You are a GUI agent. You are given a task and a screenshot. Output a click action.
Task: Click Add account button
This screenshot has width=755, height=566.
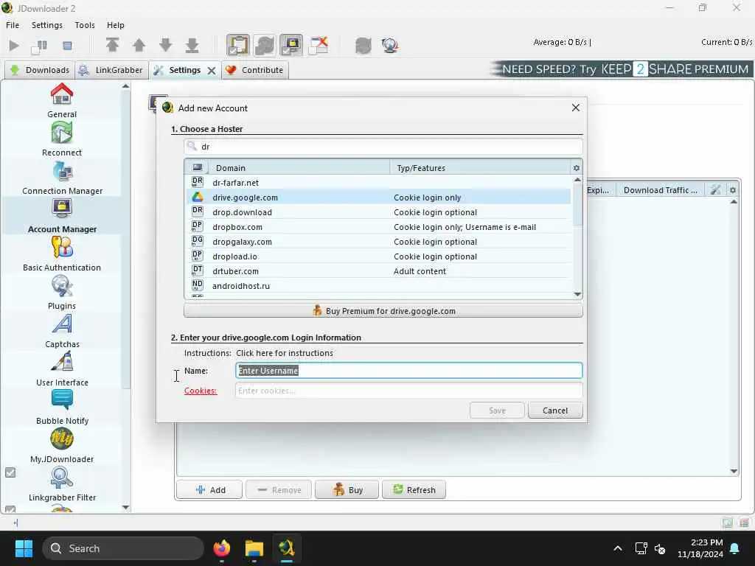pyautogui.click(x=209, y=490)
